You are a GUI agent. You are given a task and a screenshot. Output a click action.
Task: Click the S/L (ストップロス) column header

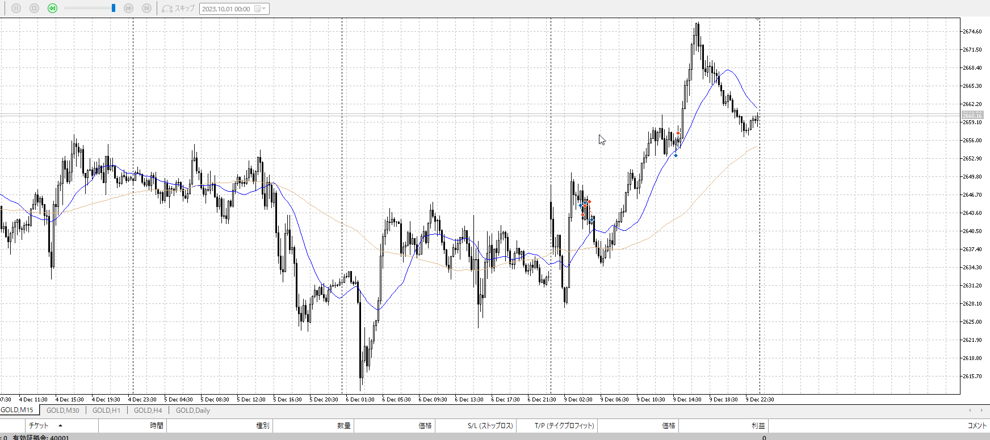[x=490, y=425]
